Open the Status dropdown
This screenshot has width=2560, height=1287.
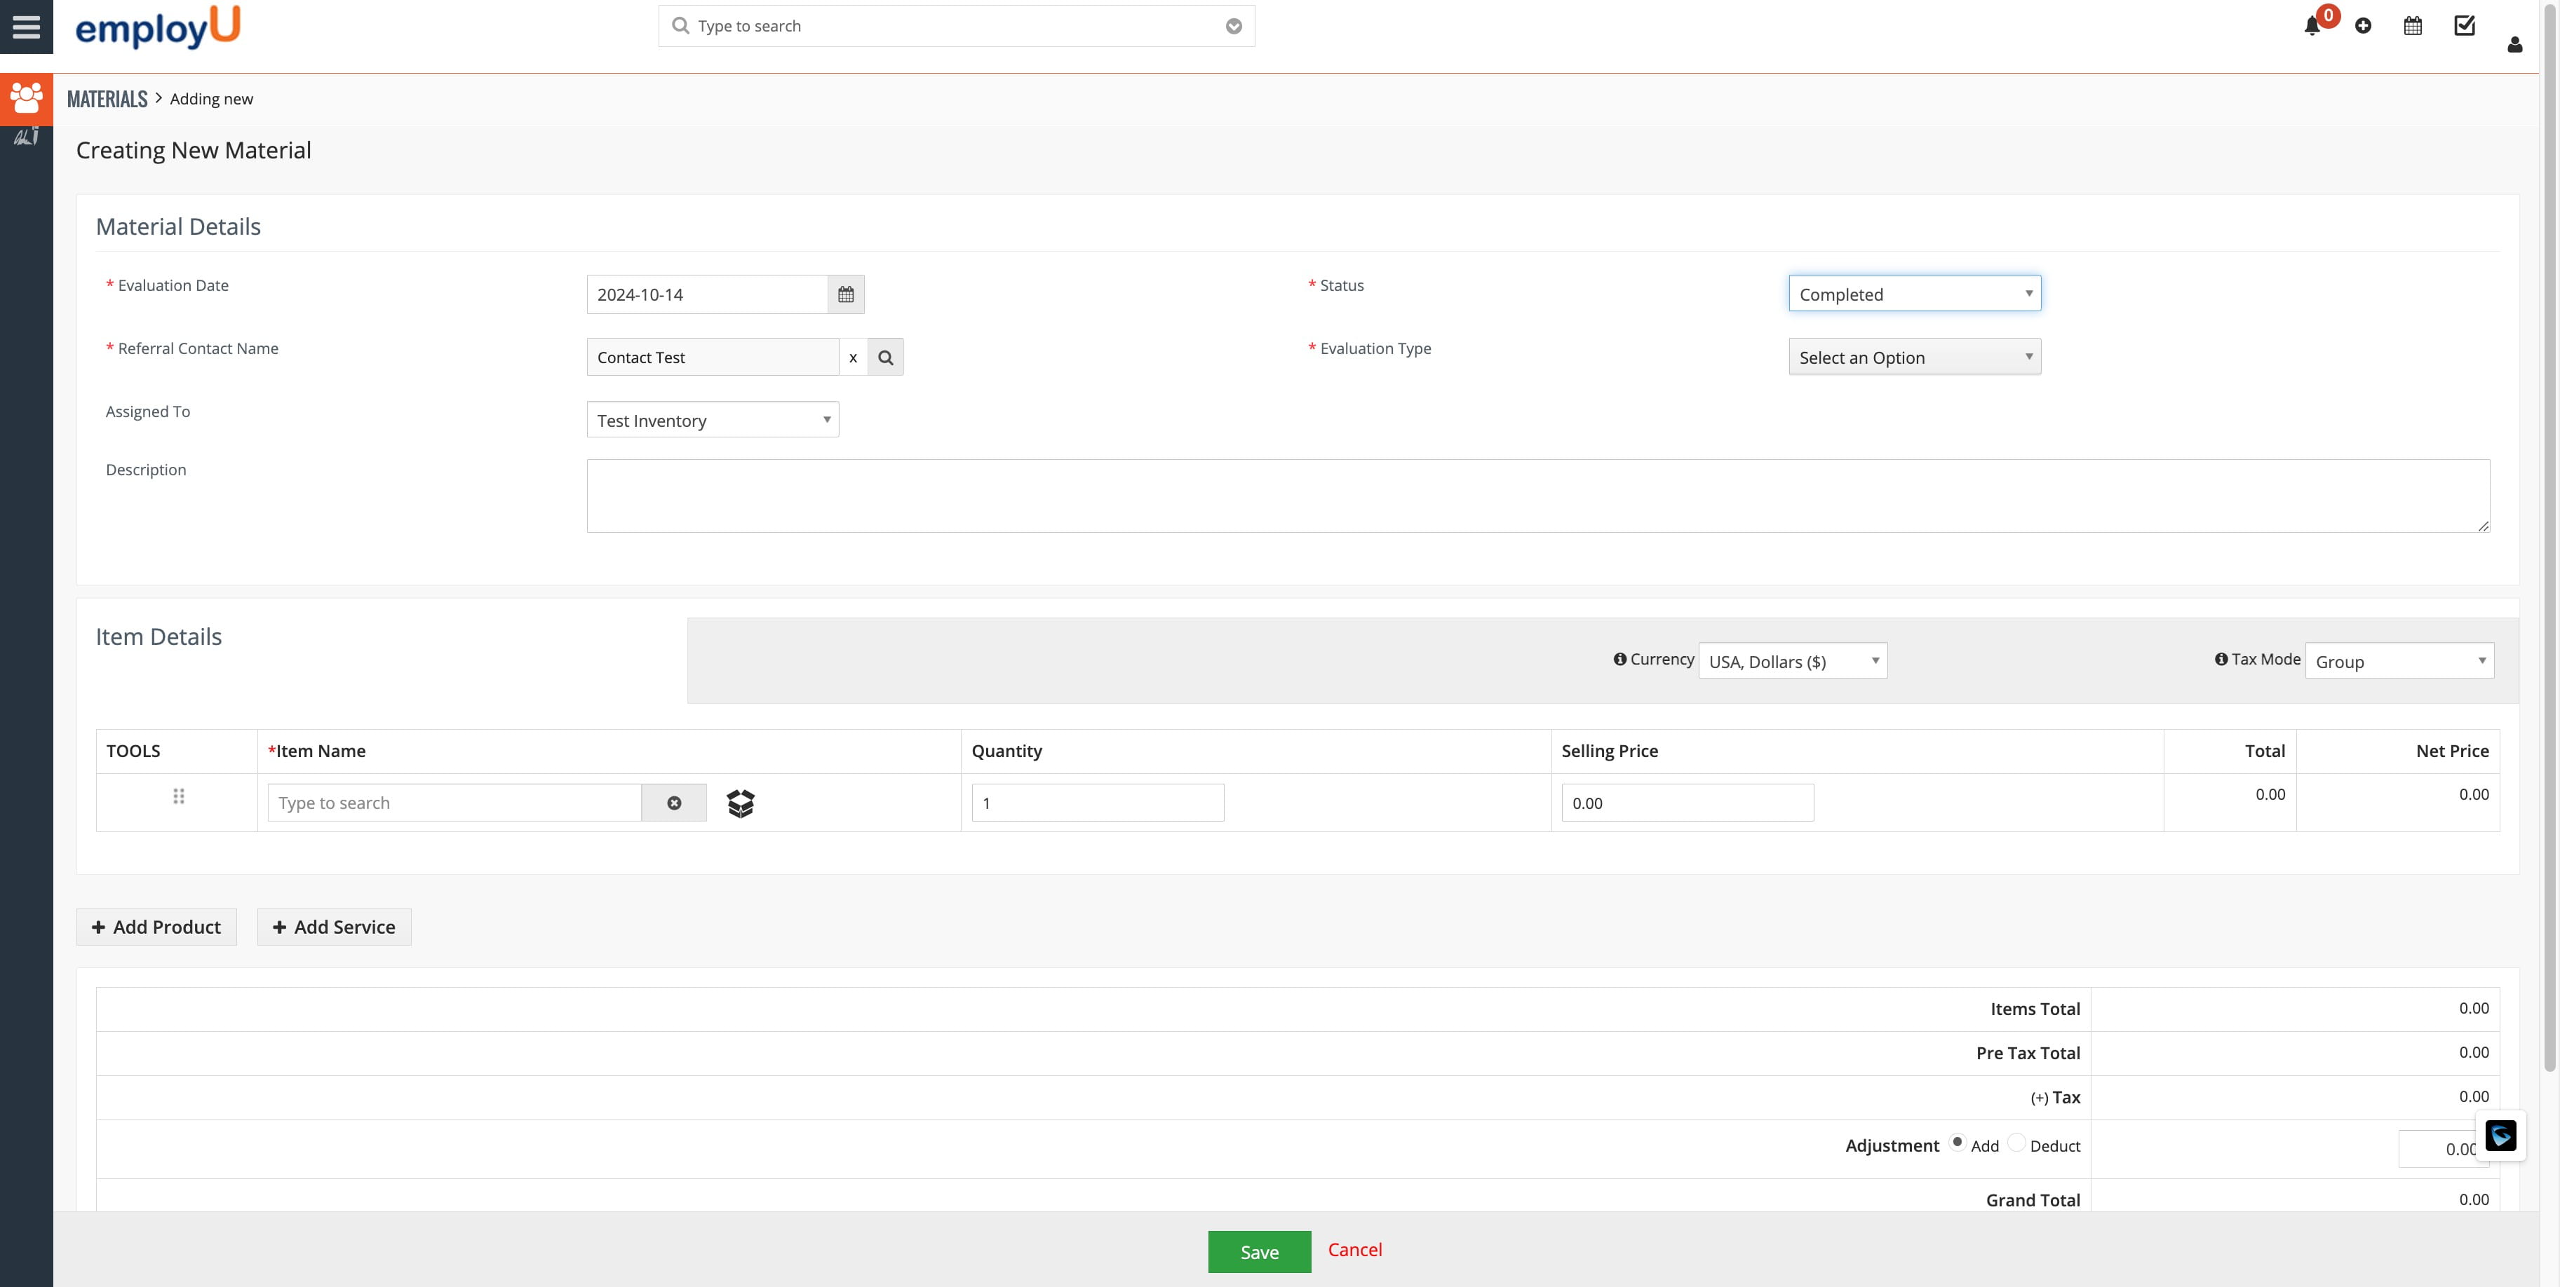point(1914,294)
